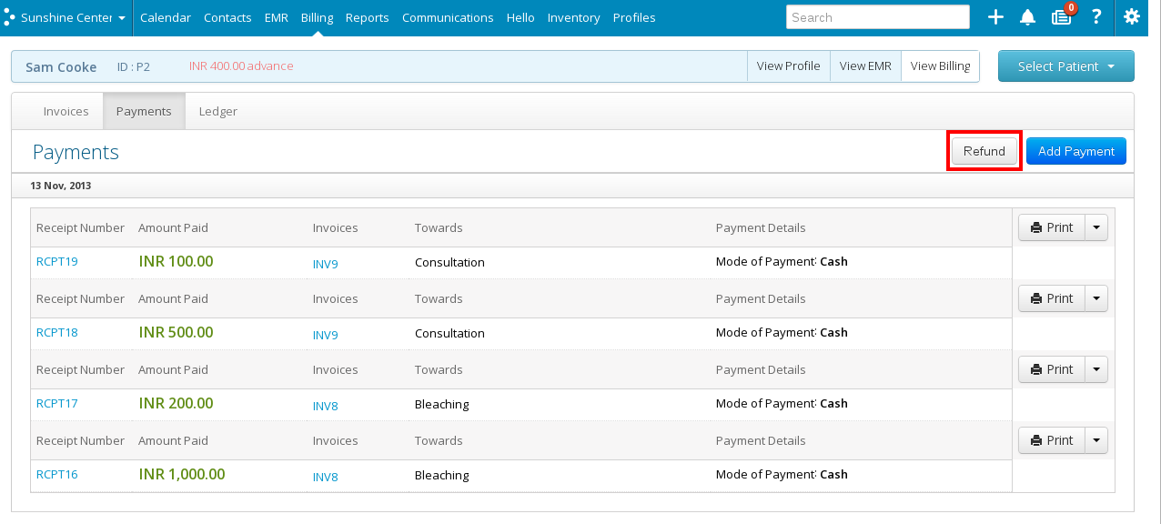
Task: Click the patient name Sam Cooke
Action: [61, 66]
